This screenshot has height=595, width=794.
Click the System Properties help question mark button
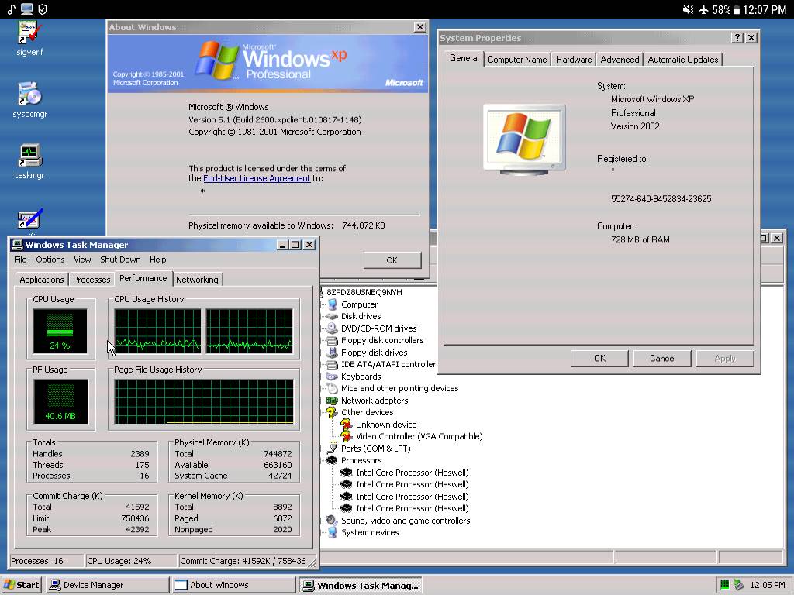[x=737, y=38]
